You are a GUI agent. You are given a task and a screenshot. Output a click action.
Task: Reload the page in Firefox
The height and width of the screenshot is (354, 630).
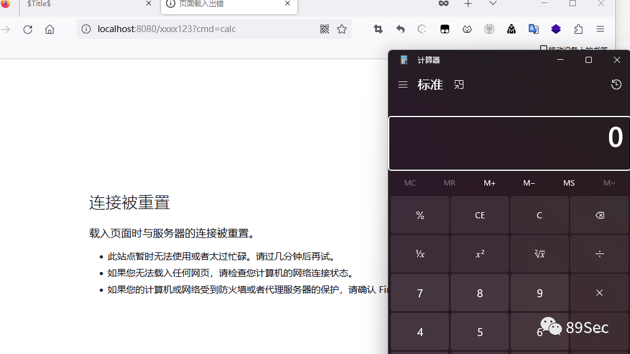[x=28, y=30]
